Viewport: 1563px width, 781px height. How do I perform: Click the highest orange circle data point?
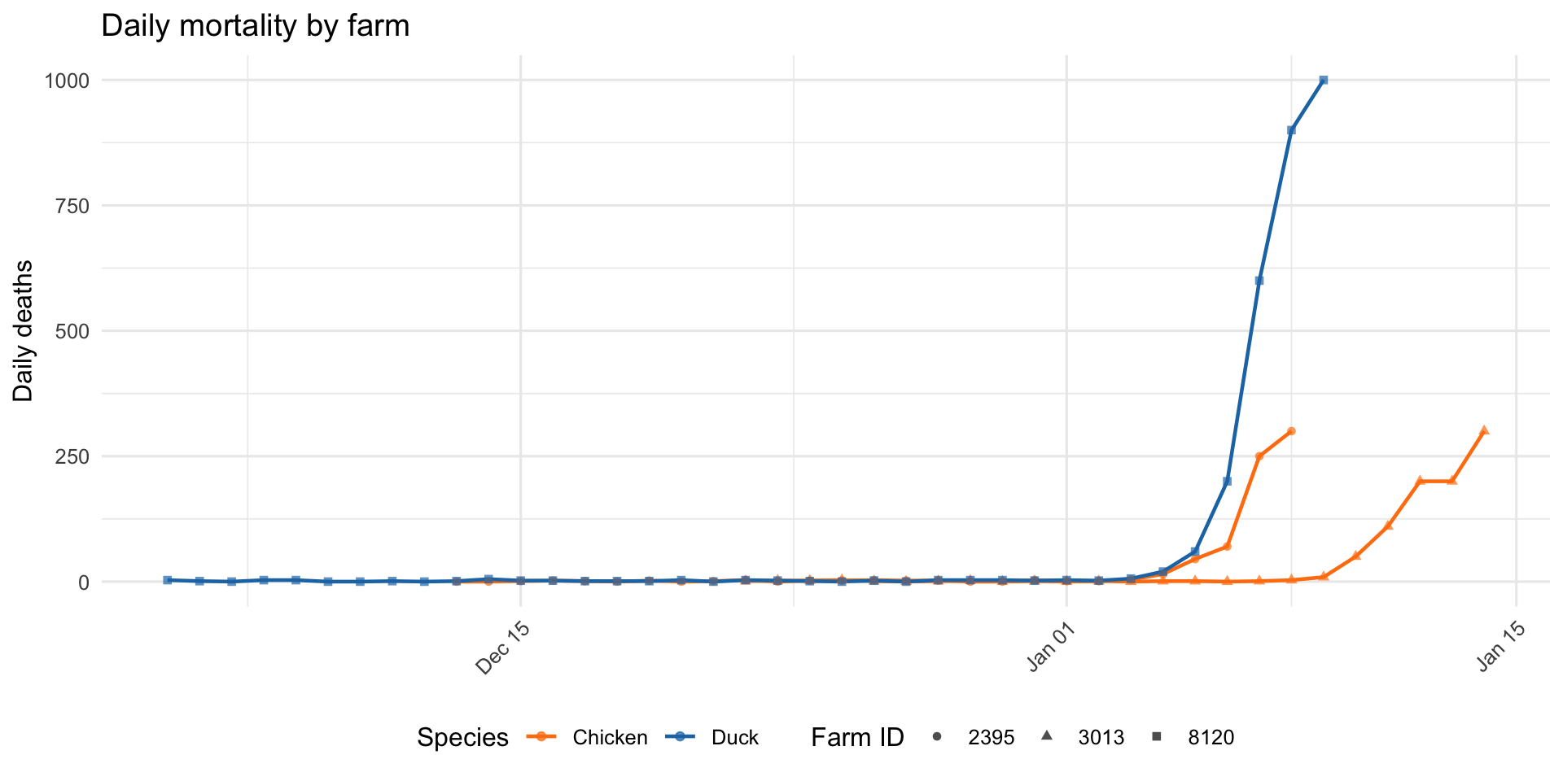[x=1291, y=431]
